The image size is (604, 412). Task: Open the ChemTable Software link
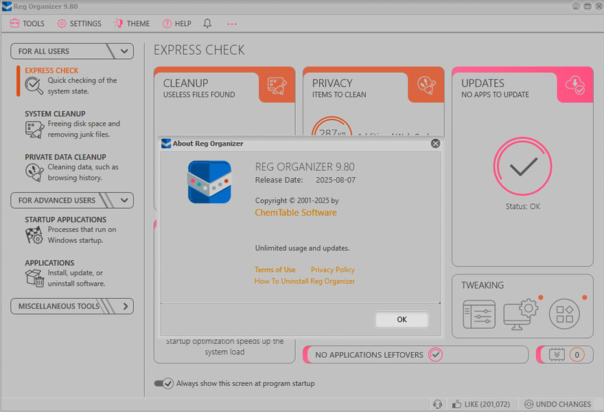pyautogui.click(x=296, y=213)
